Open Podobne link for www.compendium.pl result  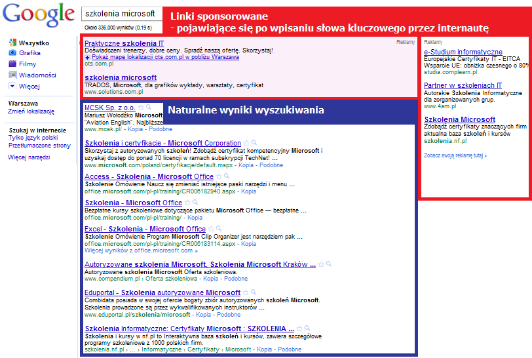pyautogui.click(x=236, y=279)
